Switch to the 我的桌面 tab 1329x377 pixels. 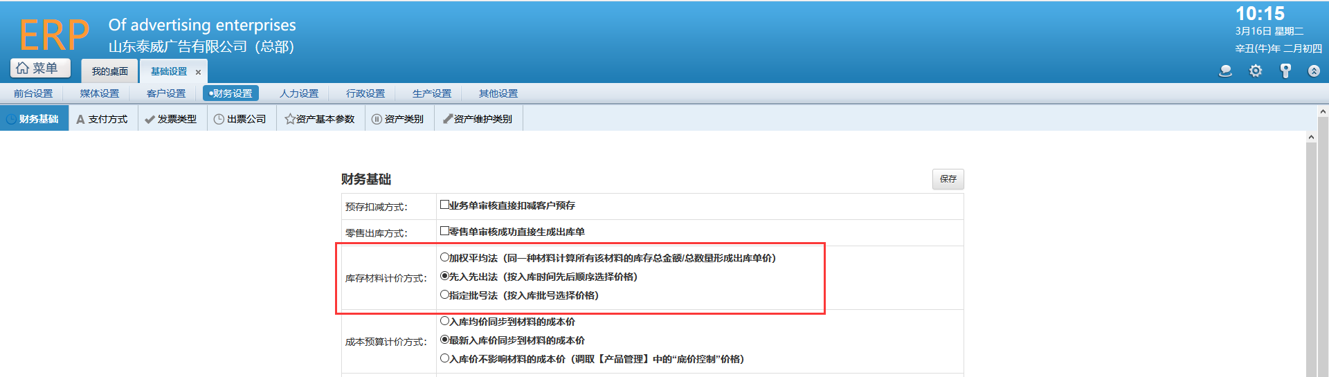[110, 71]
